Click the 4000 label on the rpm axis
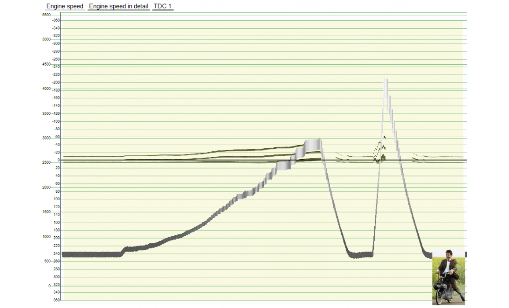The width and height of the screenshot is (509, 308). pyautogui.click(x=46, y=89)
